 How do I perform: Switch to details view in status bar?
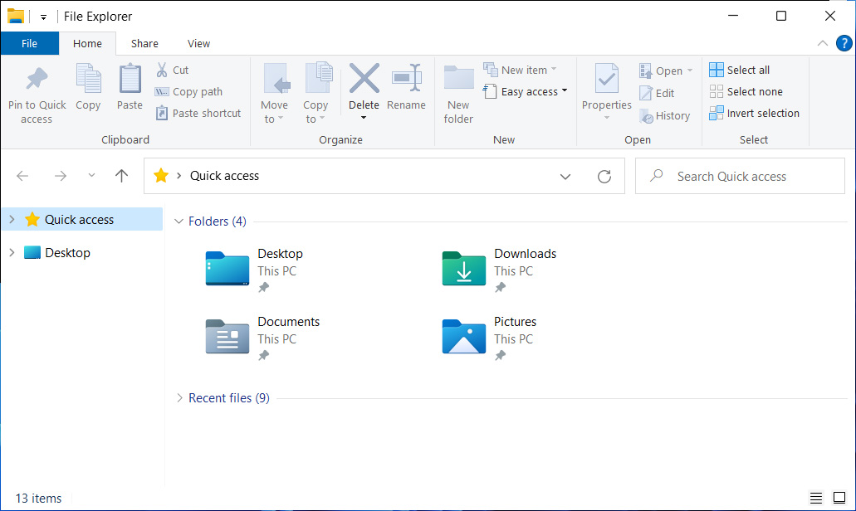[815, 498]
